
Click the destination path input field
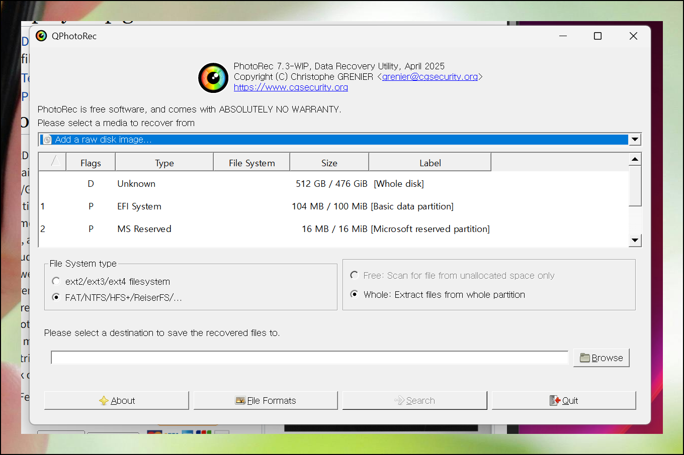(310, 358)
